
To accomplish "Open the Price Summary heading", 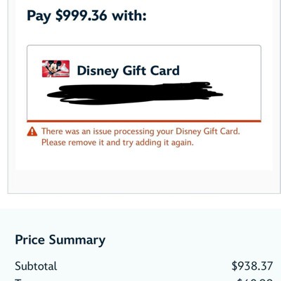I will tap(60, 240).
